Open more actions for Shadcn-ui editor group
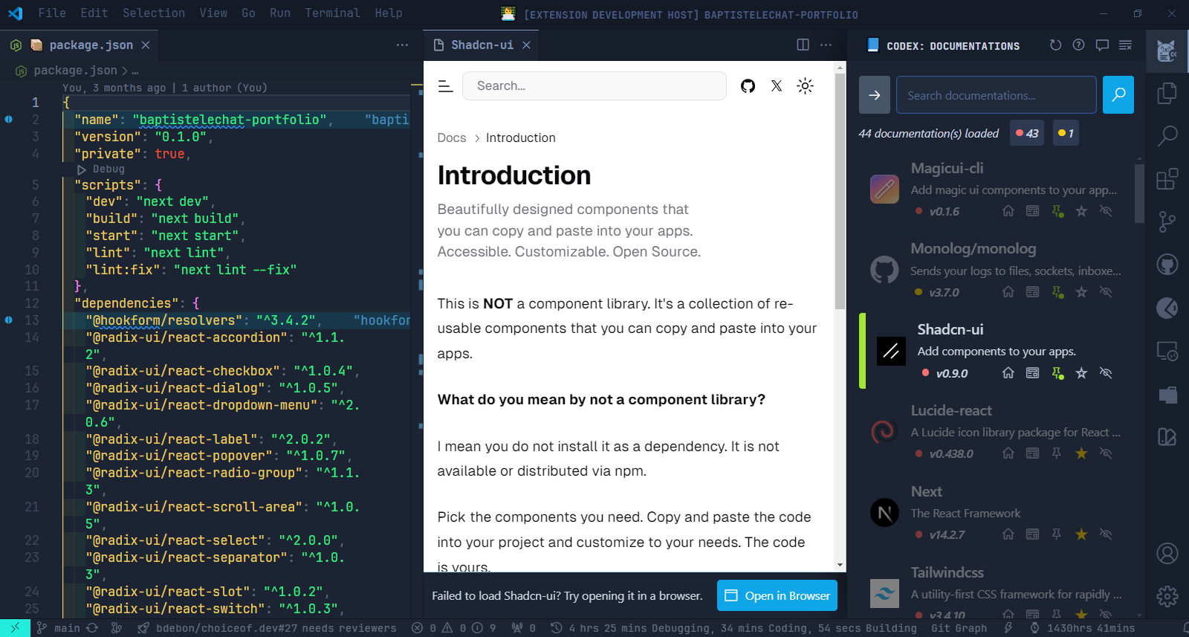The image size is (1189, 637). pos(826,45)
